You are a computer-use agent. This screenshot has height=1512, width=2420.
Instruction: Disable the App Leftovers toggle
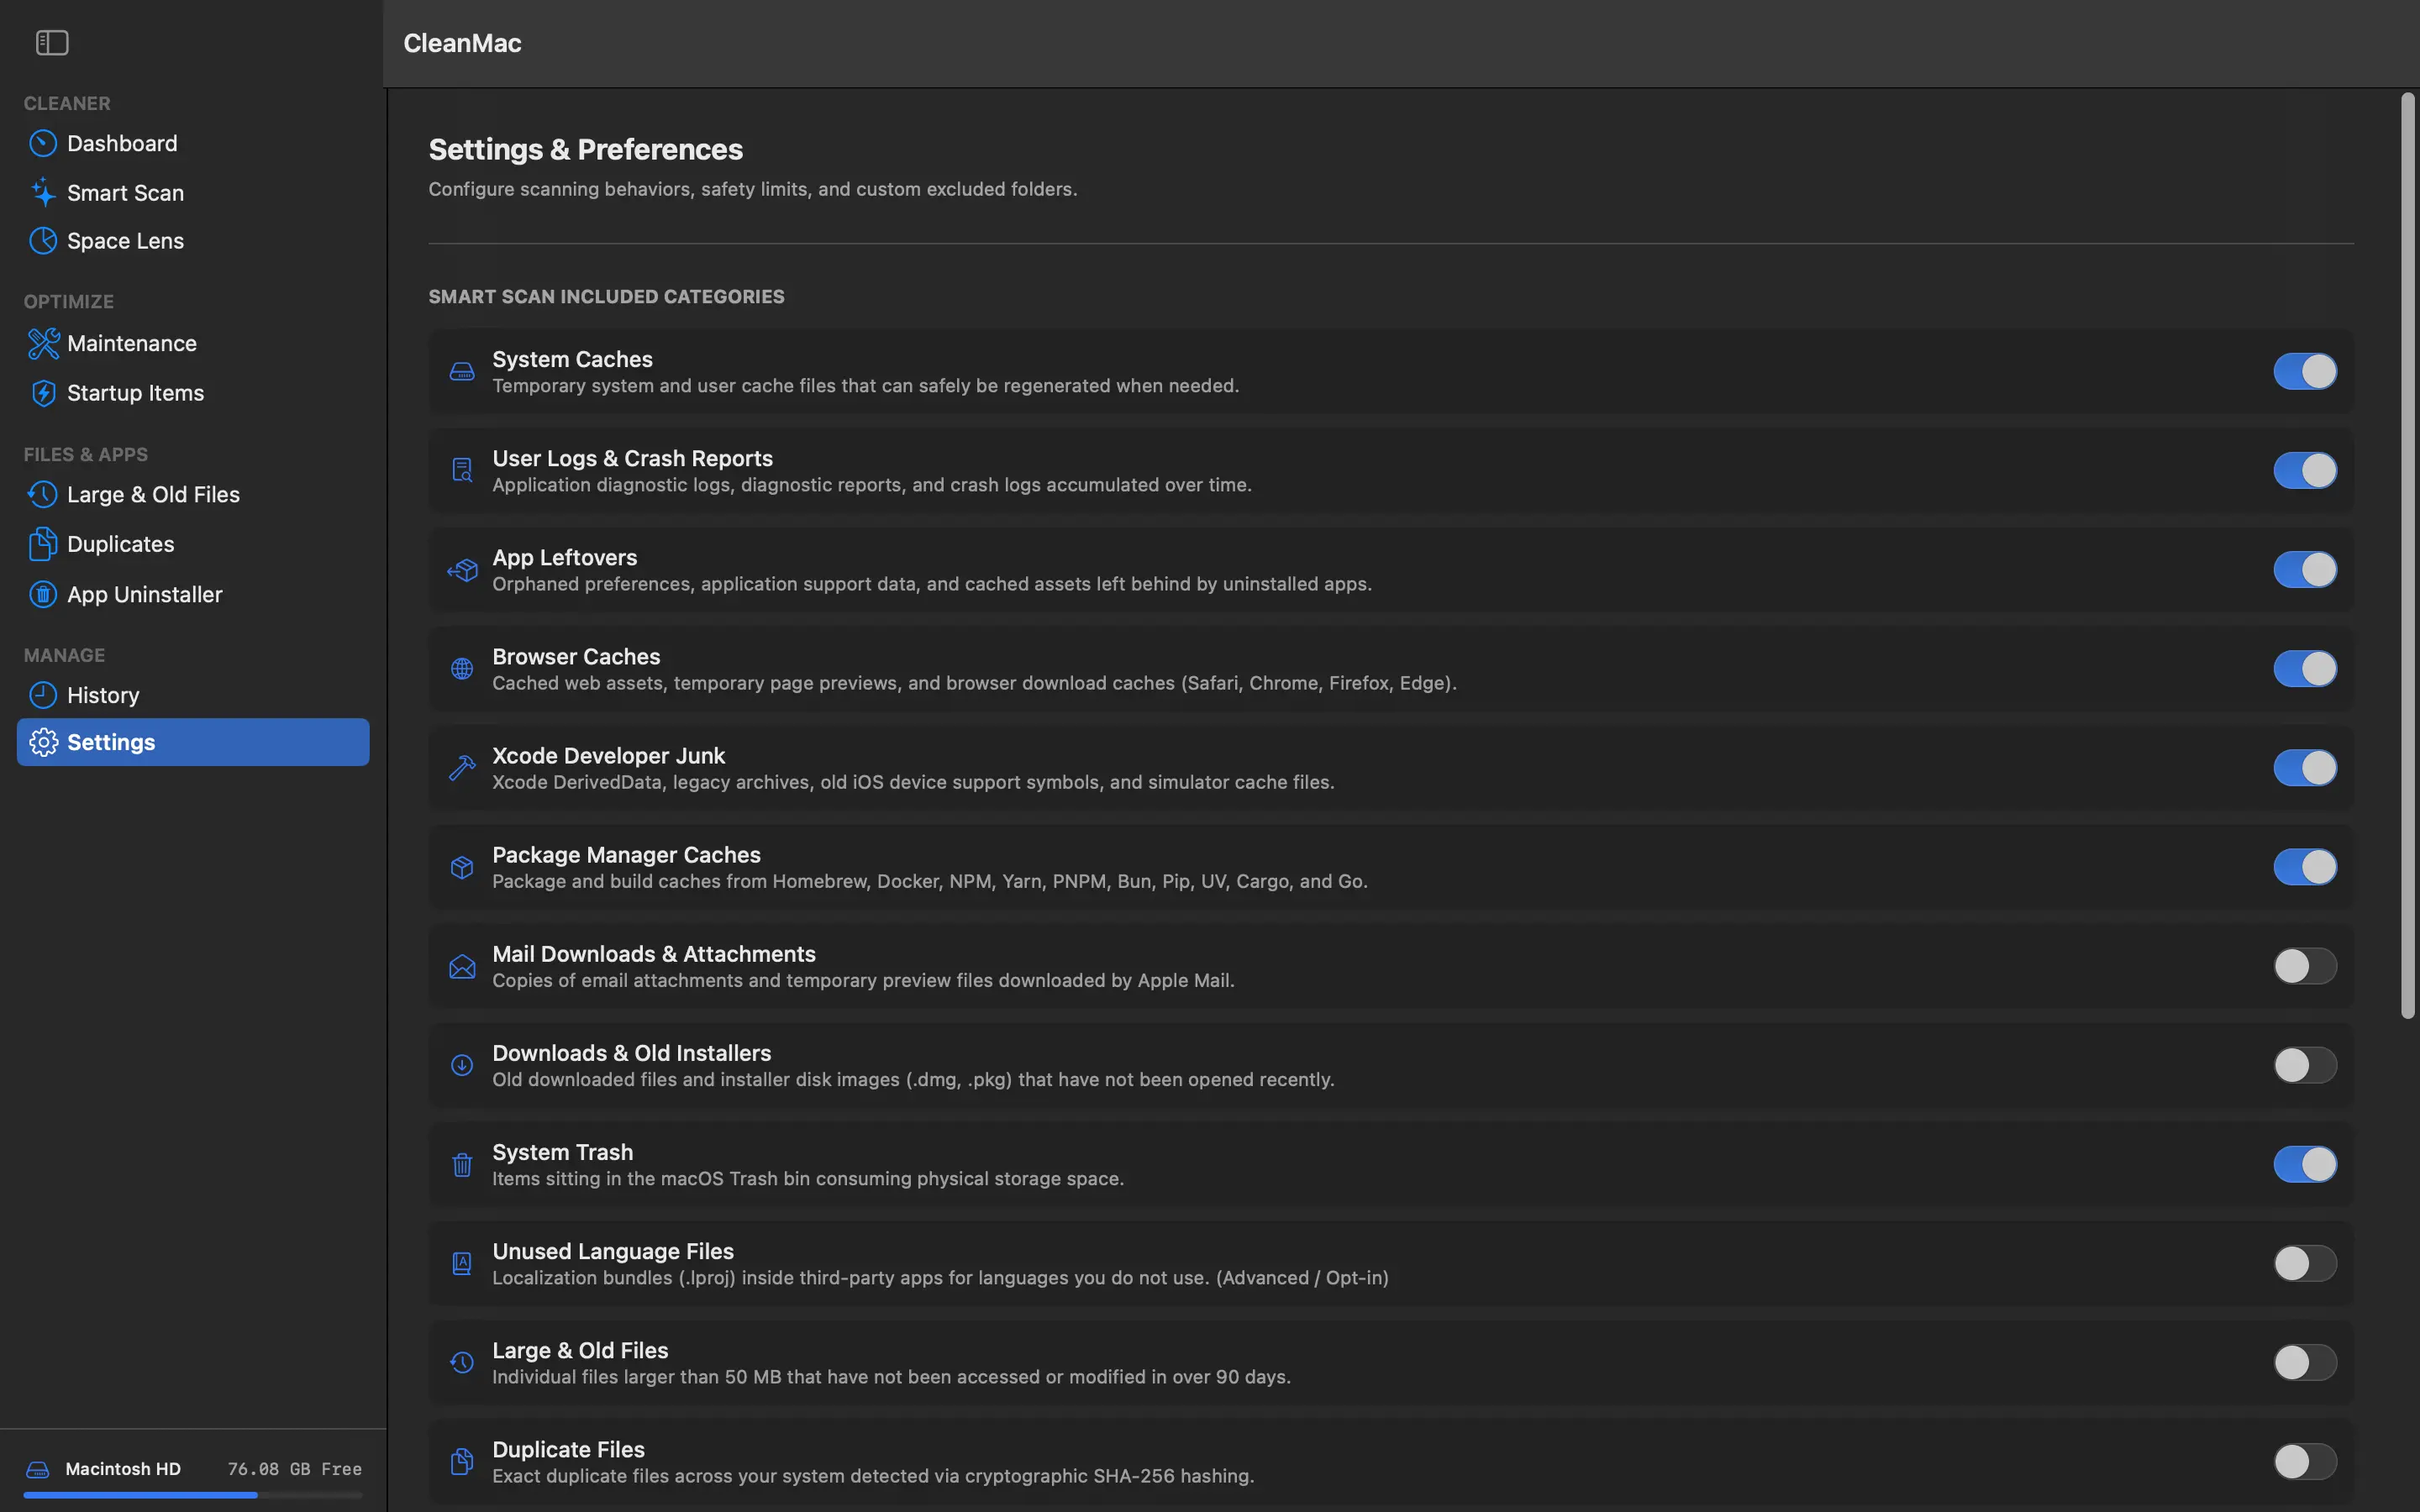tap(2304, 569)
